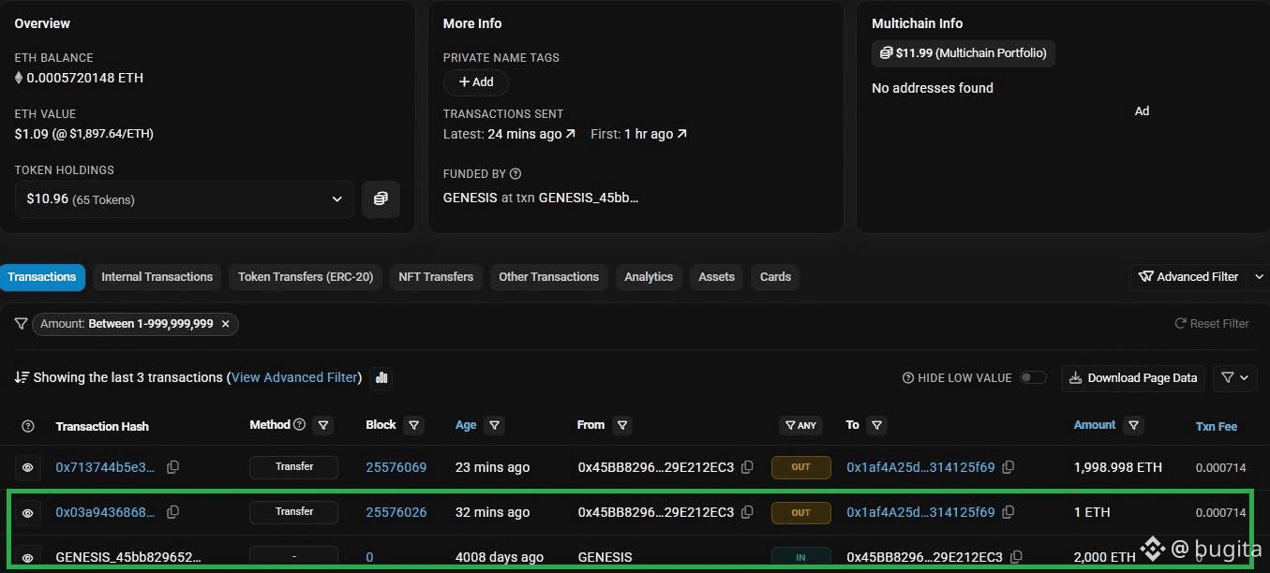Copy transaction hash 0x713744b5e3
This screenshot has width=1270, height=573.
coord(172,466)
